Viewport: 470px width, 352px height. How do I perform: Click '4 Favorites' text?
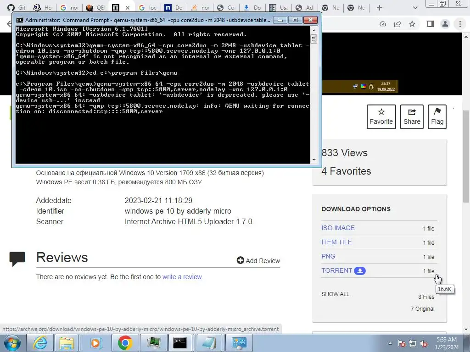click(346, 171)
